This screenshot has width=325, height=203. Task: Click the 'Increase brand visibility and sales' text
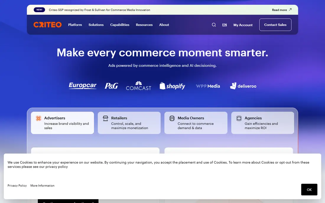[x=66, y=126]
